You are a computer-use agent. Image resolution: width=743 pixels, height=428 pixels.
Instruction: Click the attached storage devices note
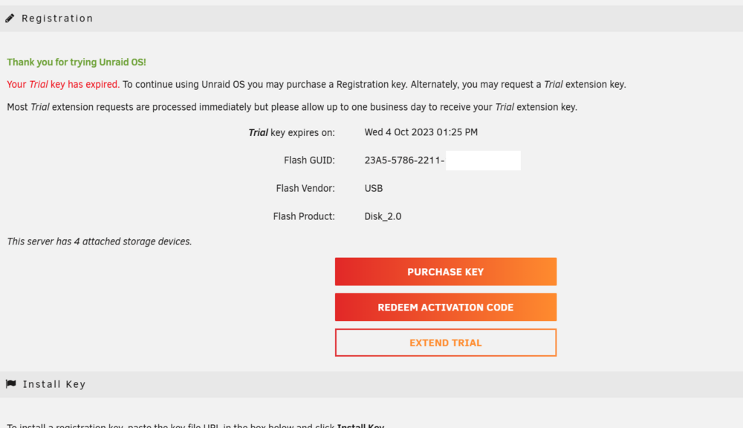click(99, 241)
